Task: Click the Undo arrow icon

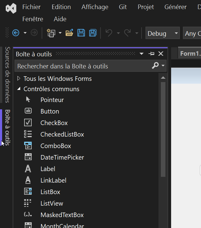Action: (109, 33)
